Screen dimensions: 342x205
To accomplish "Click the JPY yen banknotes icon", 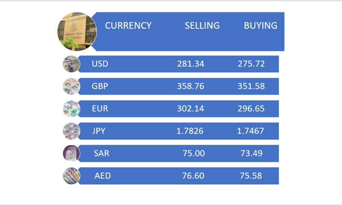I will point(71,131).
